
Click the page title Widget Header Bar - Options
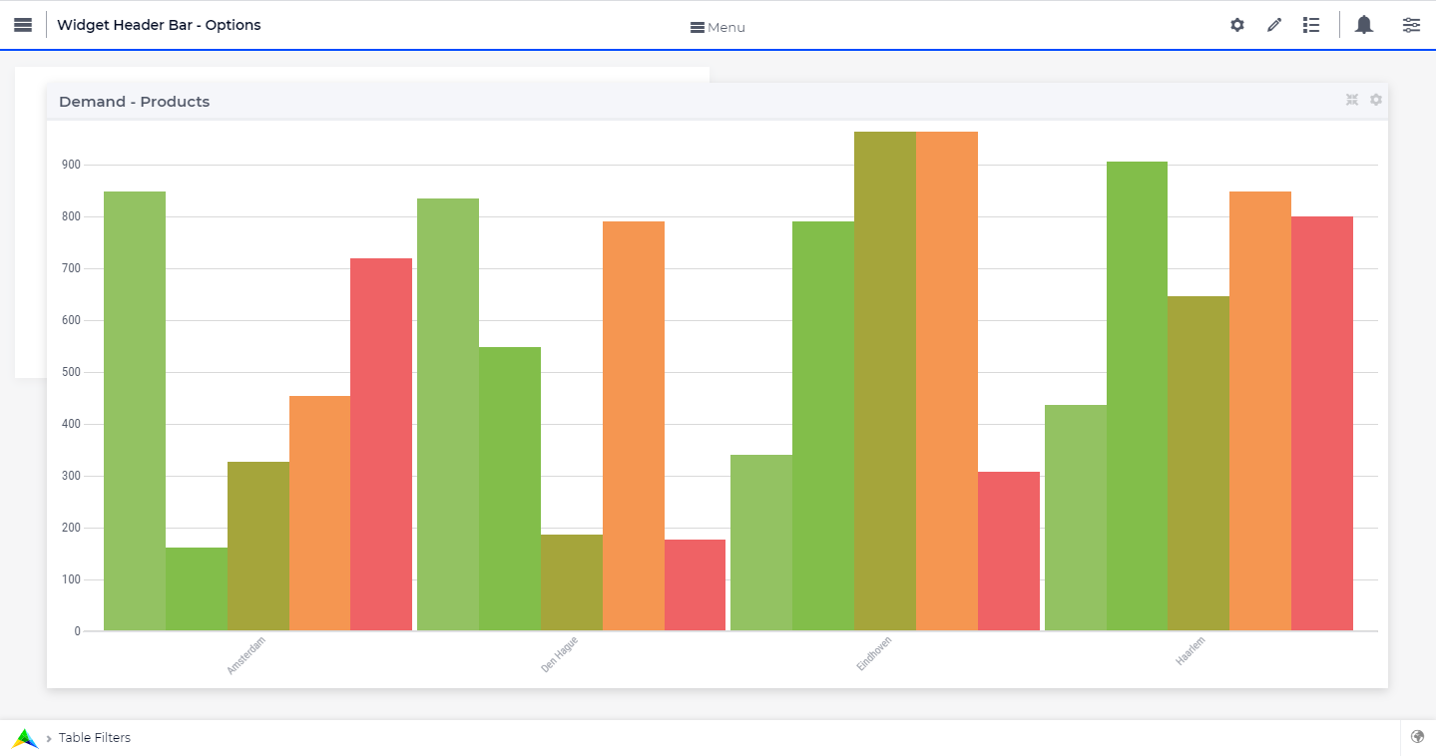(159, 25)
